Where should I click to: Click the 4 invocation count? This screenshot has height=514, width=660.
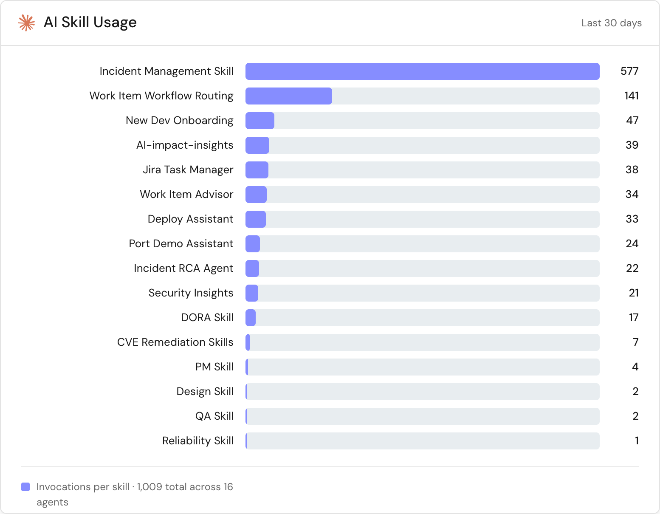coord(635,367)
